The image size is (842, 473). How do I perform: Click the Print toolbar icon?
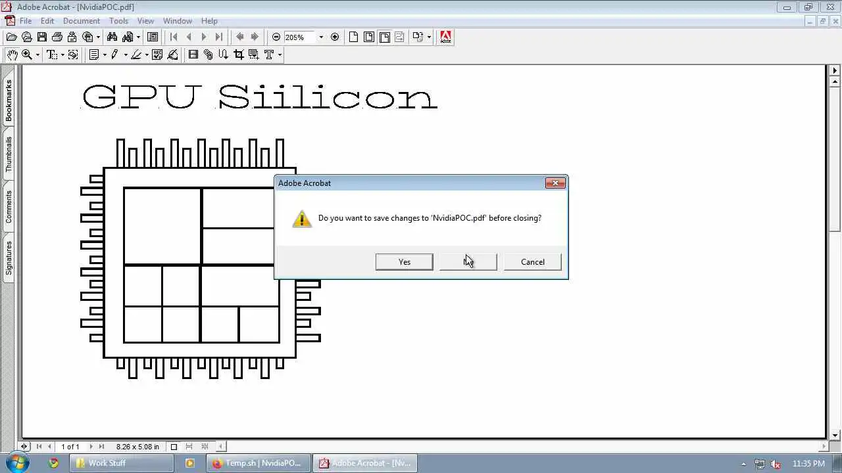[57, 37]
